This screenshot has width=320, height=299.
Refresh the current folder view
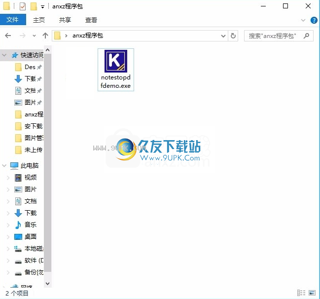click(233, 36)
